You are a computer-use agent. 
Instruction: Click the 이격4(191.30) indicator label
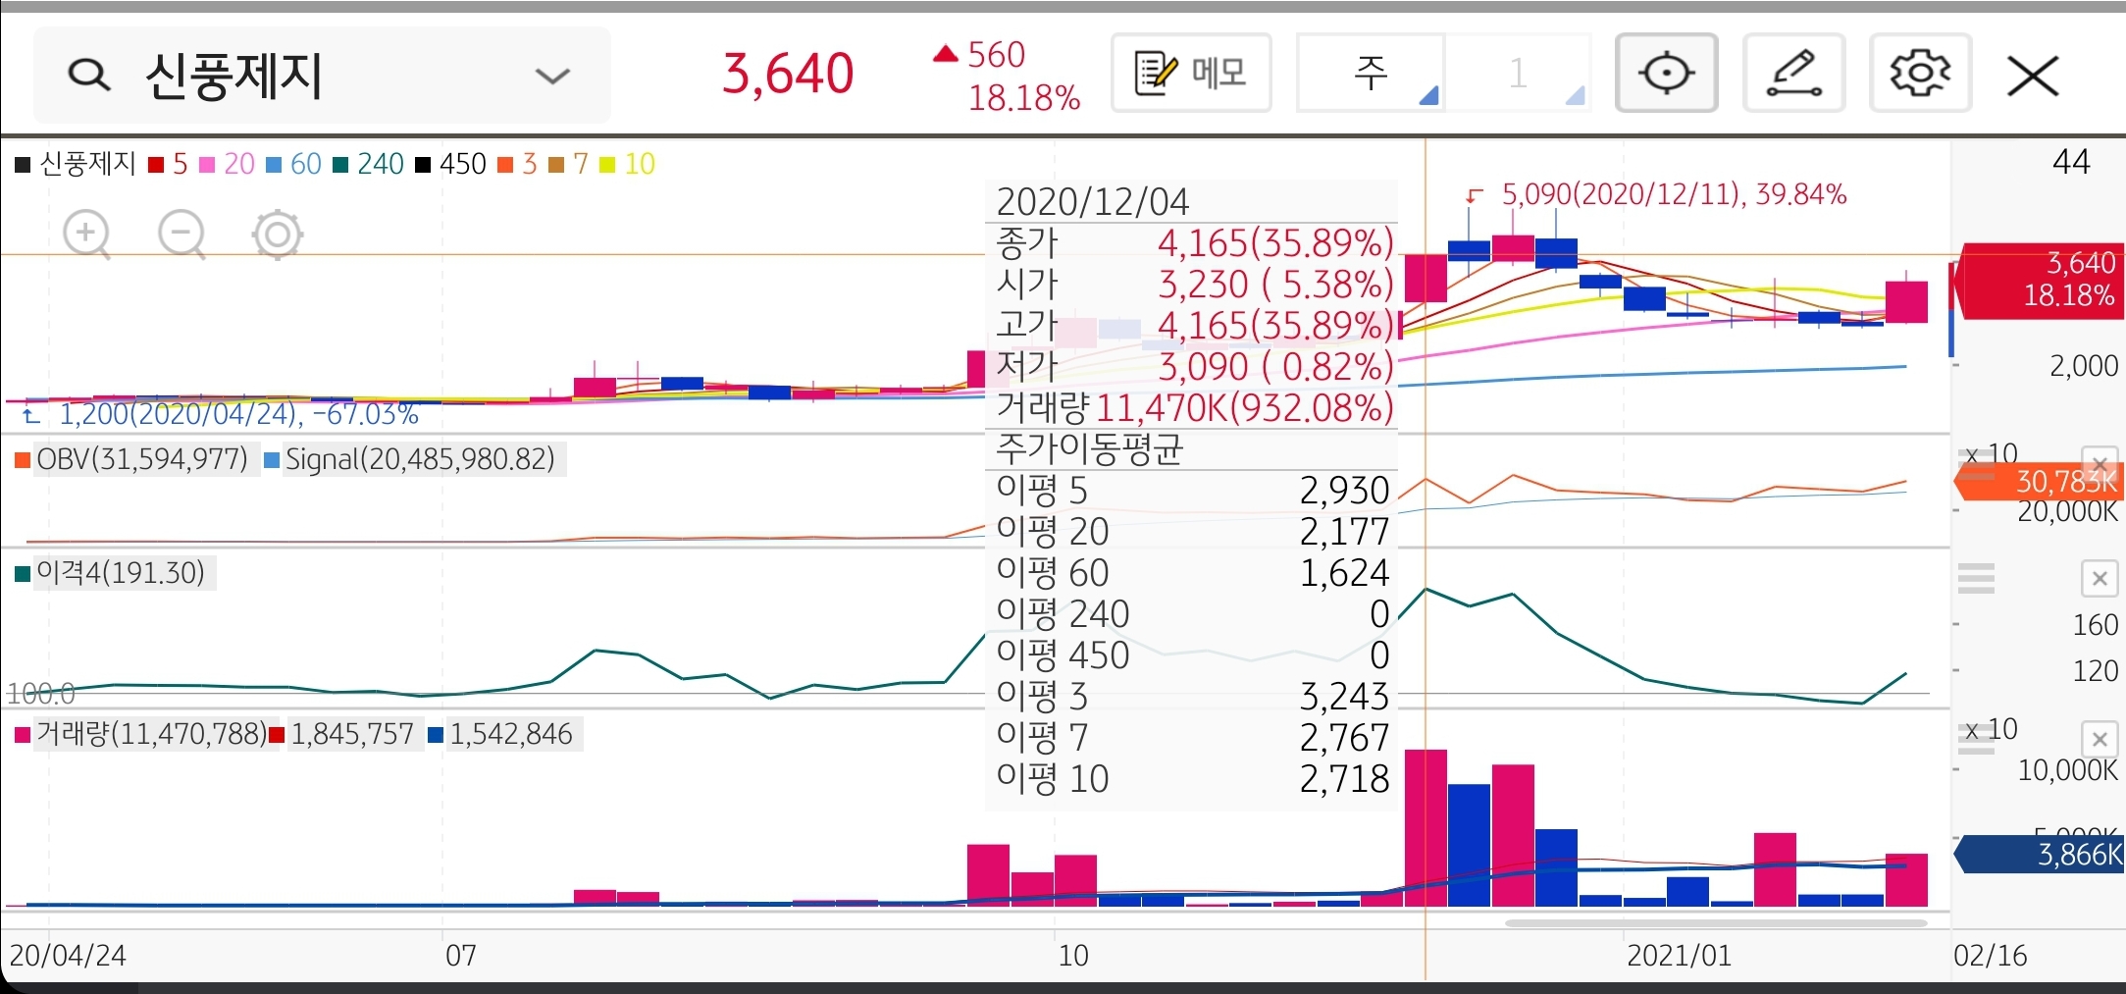[120, 572]
